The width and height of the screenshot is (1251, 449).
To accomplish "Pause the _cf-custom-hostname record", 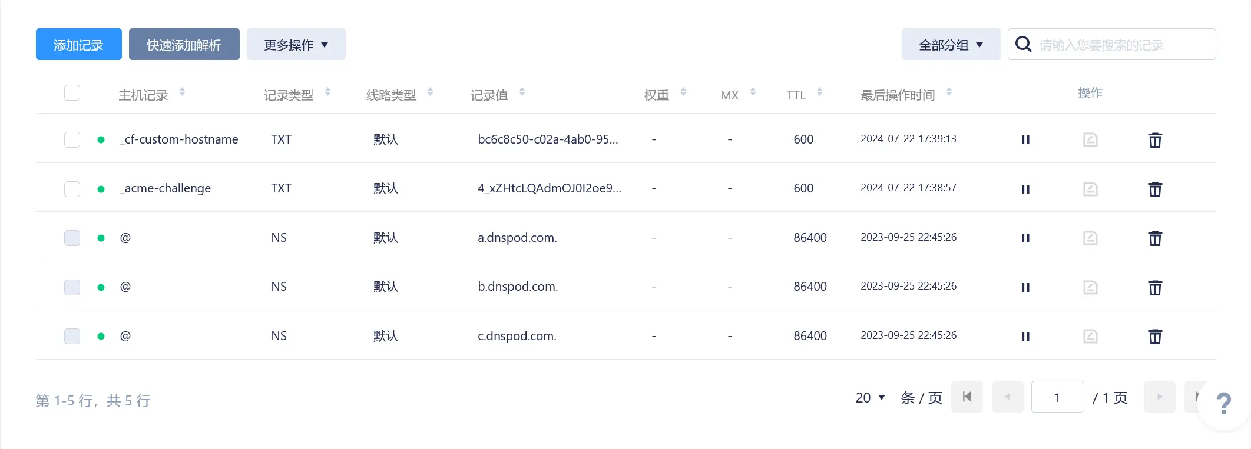I will (x=1025, y=140).
